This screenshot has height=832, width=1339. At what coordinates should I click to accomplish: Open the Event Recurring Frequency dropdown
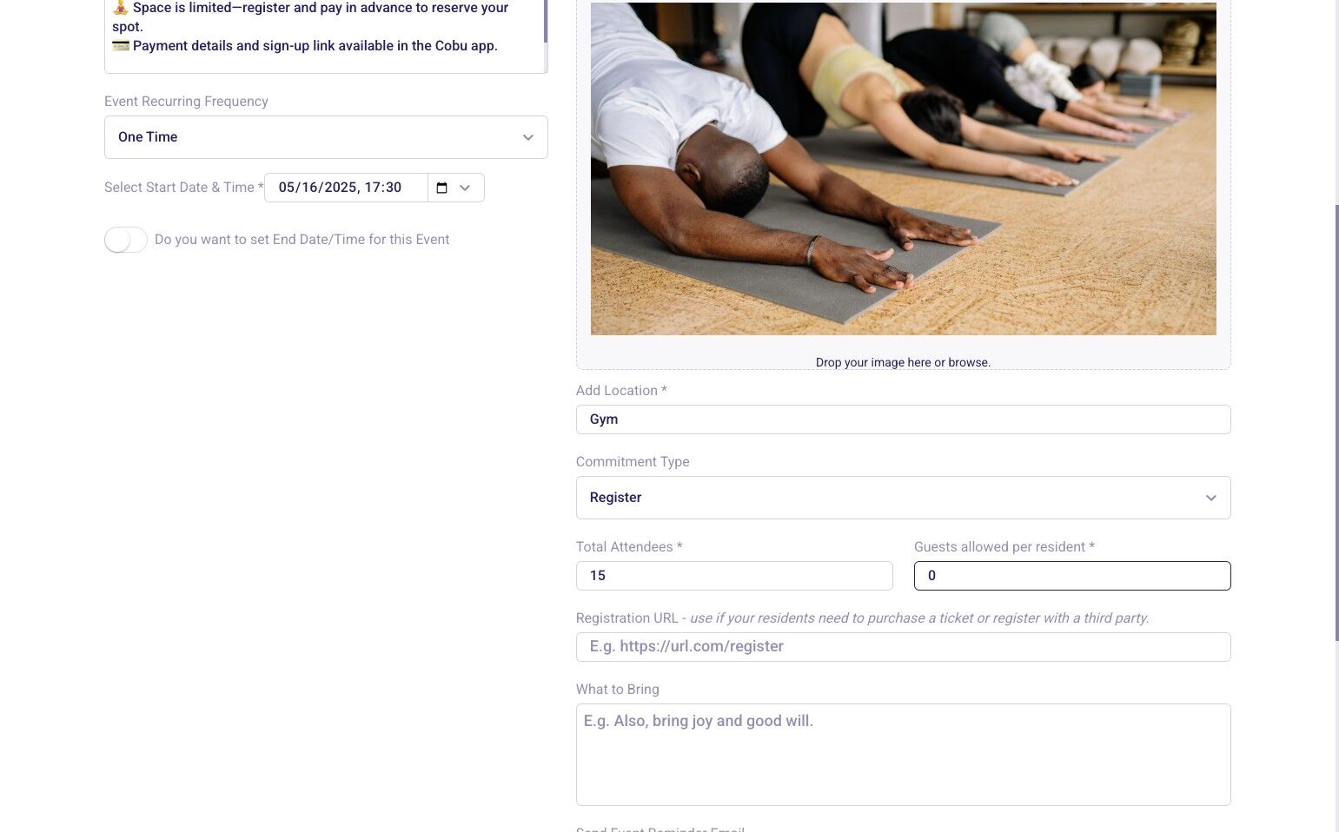point(326,137)
